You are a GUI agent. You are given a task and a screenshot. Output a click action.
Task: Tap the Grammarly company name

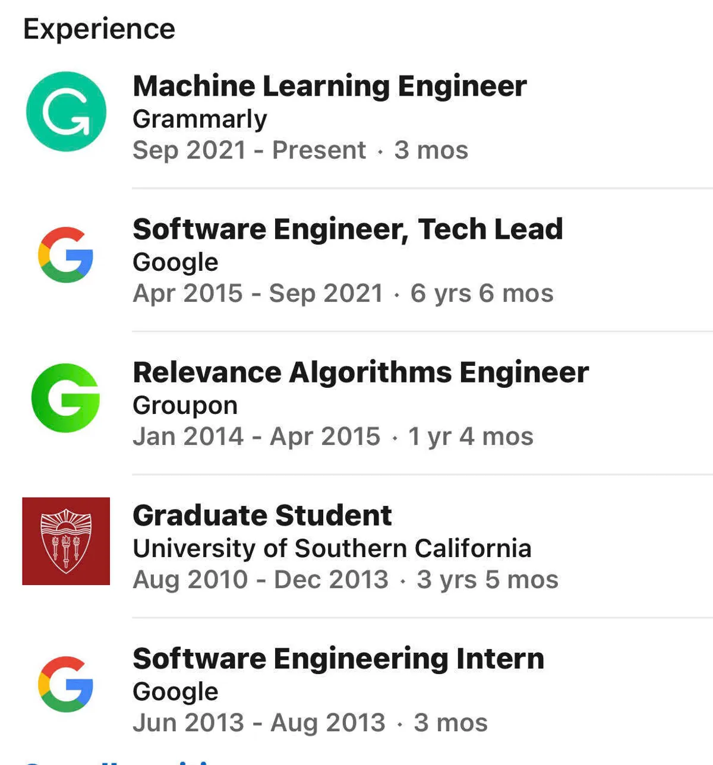pos(200,119)
